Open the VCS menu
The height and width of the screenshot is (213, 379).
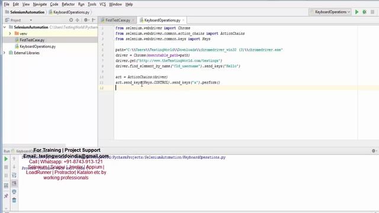click(102, 4)
